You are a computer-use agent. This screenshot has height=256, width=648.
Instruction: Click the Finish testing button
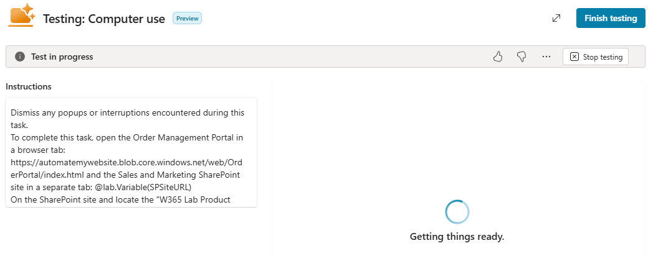click(611, 18)
